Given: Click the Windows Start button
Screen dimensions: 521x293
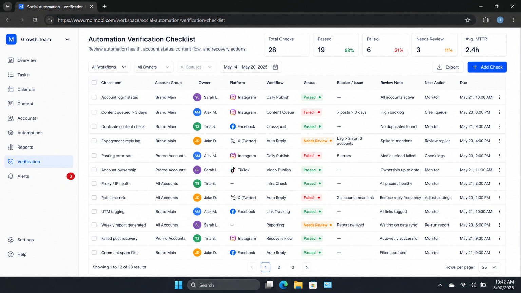Looking at the screenshot, I should click(x=178, y=285).
